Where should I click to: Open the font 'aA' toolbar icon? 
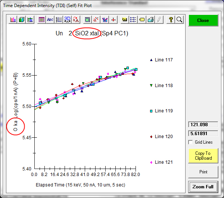76,20
